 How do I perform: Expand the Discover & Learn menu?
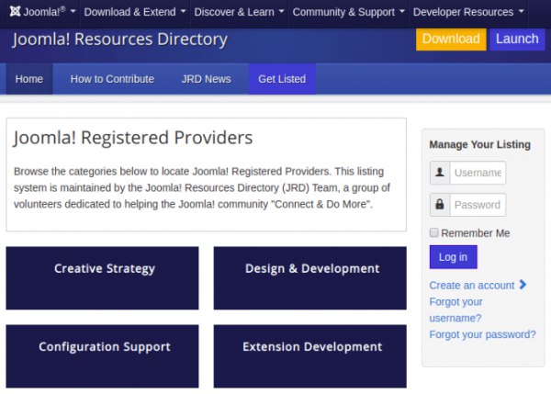tap(239, 12)
